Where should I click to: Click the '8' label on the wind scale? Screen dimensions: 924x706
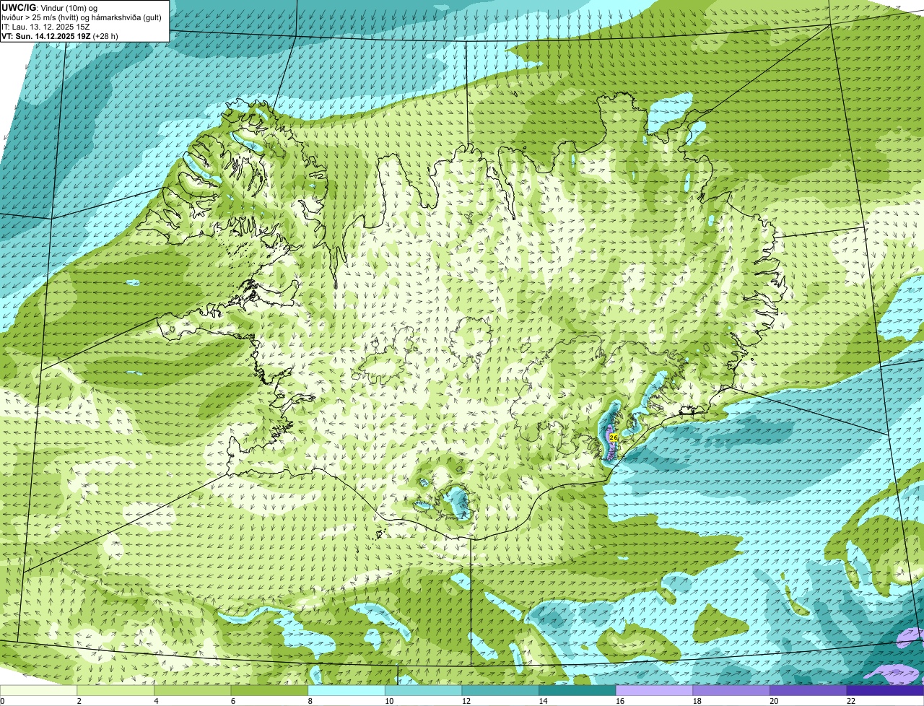point(310,701)
